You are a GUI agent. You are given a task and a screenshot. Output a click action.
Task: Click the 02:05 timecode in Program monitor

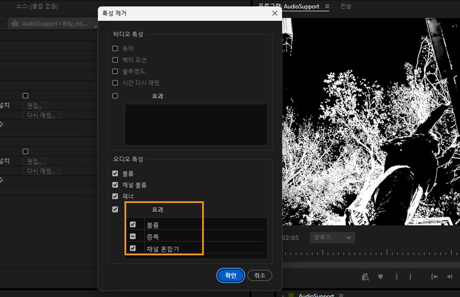[290, 238]
